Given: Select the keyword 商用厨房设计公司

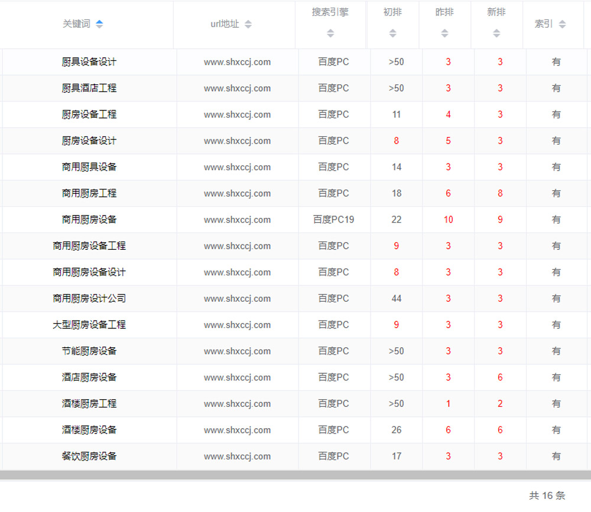Looking at the screenshot, I should pos(89,299).
